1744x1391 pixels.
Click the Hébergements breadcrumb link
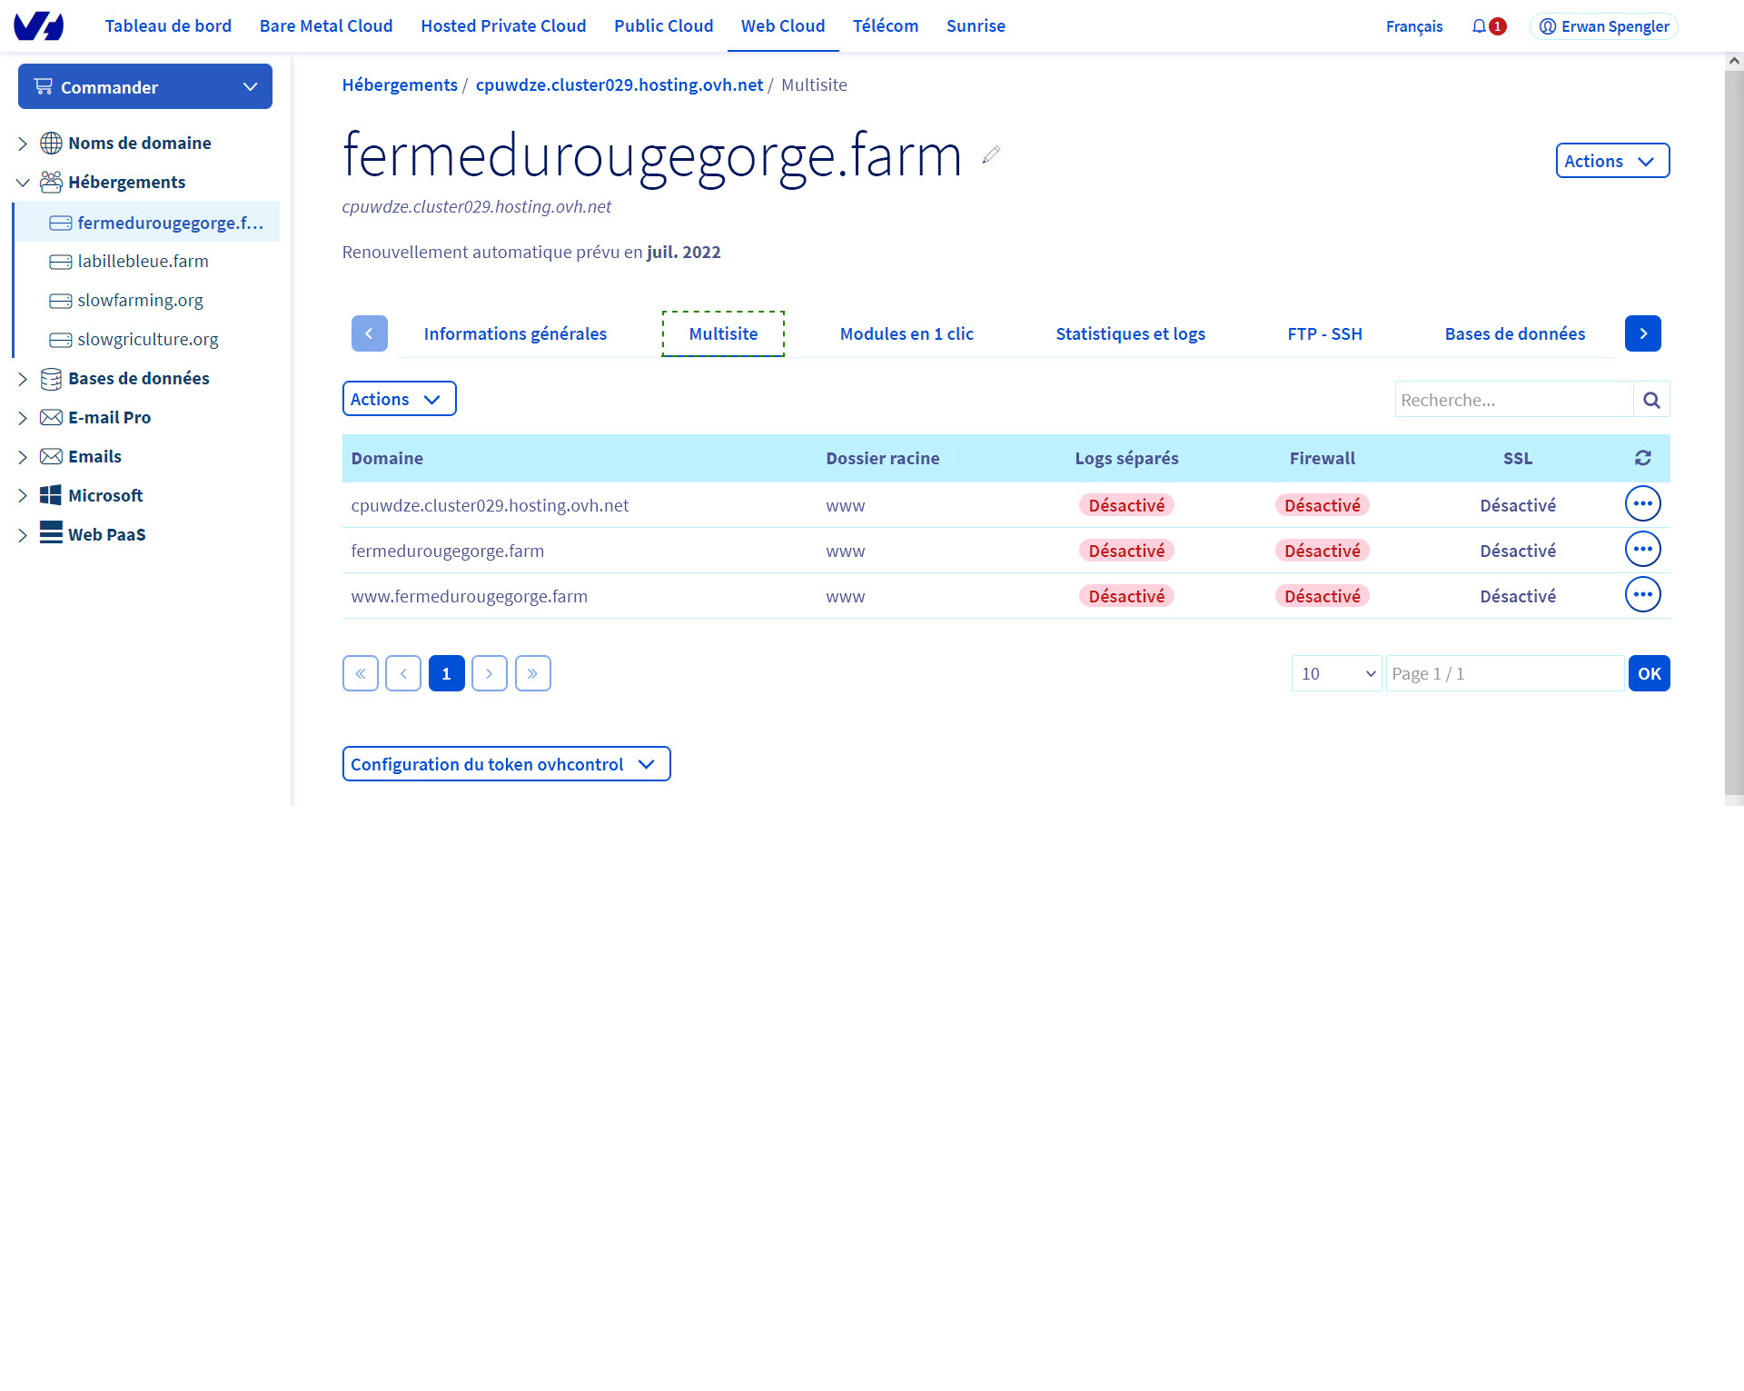pyautogui.click(x=400, y=84)
